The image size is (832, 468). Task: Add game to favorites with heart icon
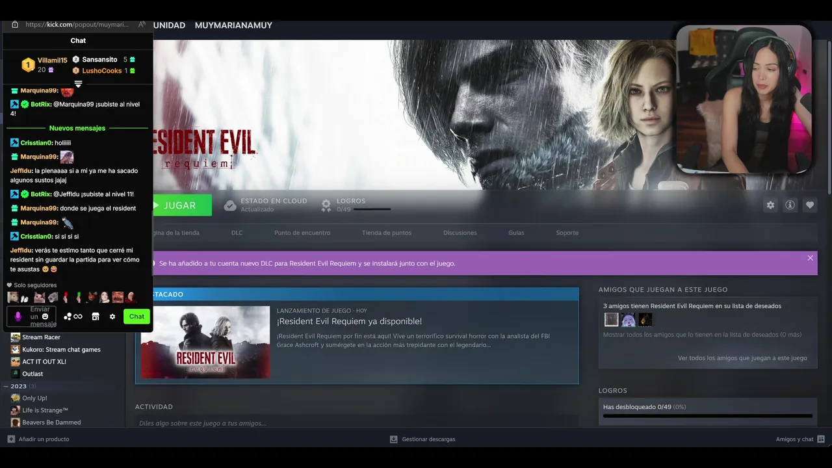(x=810, y=205)
